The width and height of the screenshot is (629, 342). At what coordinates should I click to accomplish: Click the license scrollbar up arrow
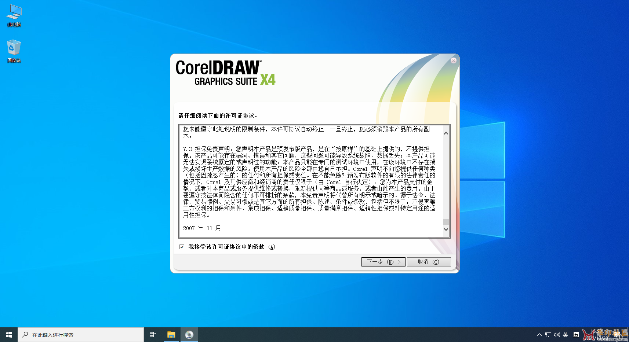coord(446,133)
